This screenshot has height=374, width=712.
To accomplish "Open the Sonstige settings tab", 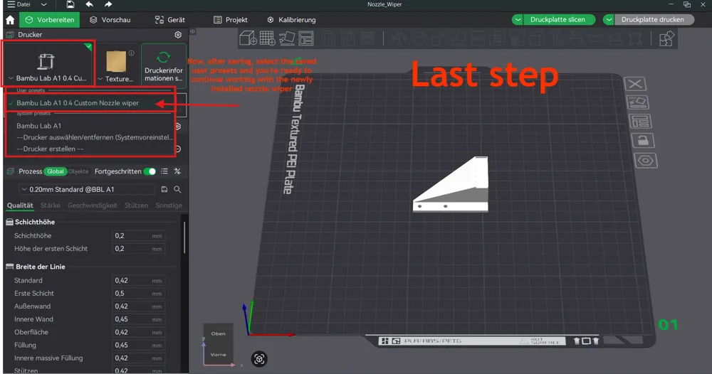I will pyautogui.click(x=169, y=205).
